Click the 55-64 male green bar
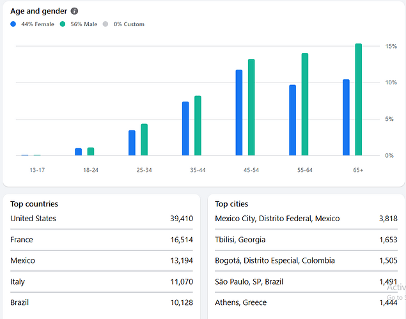Image resolution: width=406 pixels, height=319 pixels. [x=305, y=104]
